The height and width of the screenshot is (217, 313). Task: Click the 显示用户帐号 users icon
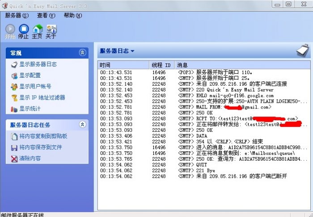pyautogui.click(x=14, y=87)
